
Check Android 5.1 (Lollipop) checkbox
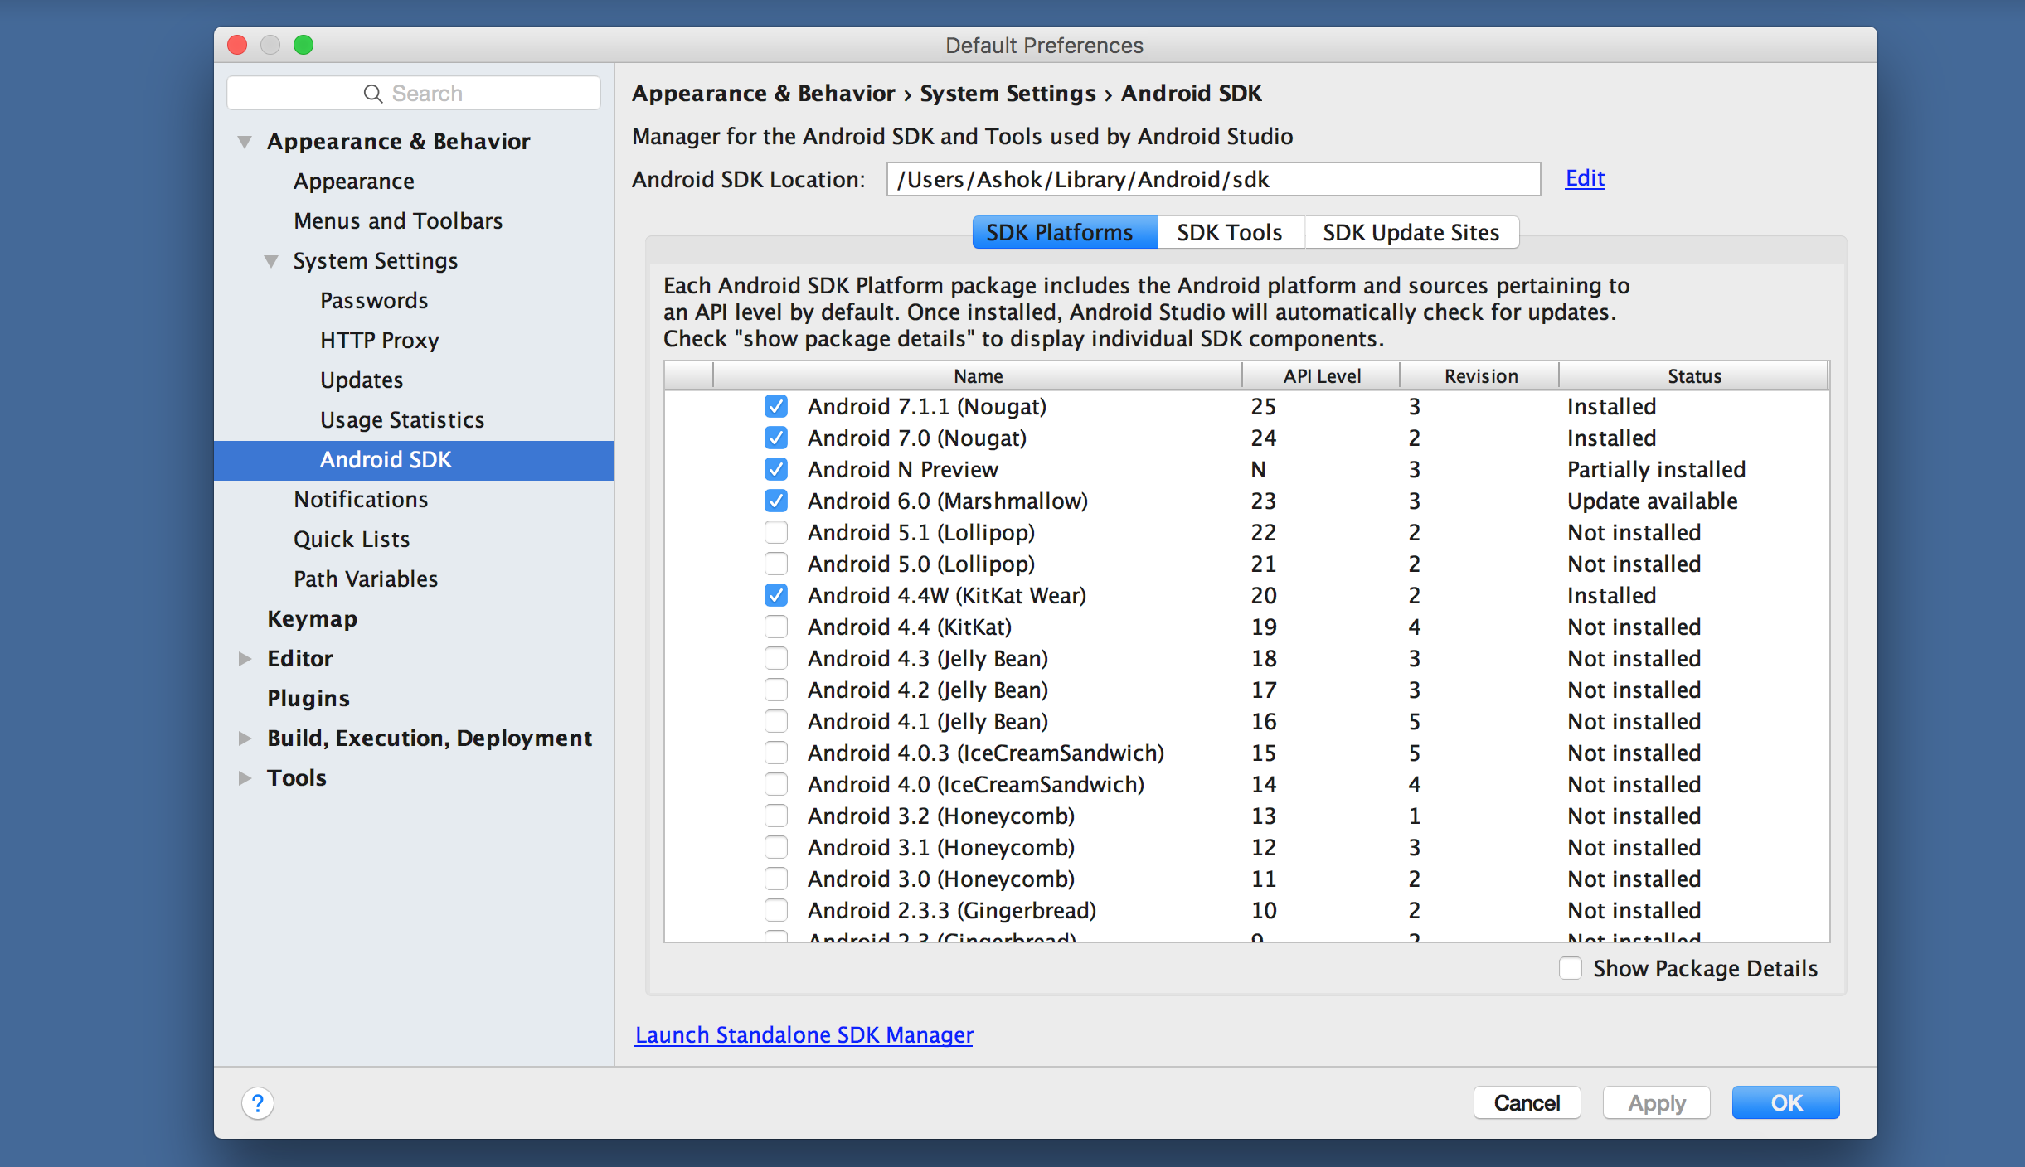coord(776,532)
